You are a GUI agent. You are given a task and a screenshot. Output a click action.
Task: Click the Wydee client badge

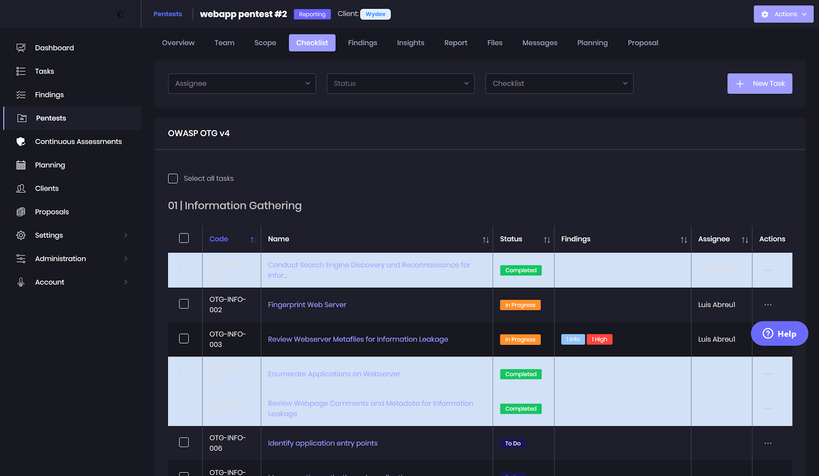pos(375,14)
